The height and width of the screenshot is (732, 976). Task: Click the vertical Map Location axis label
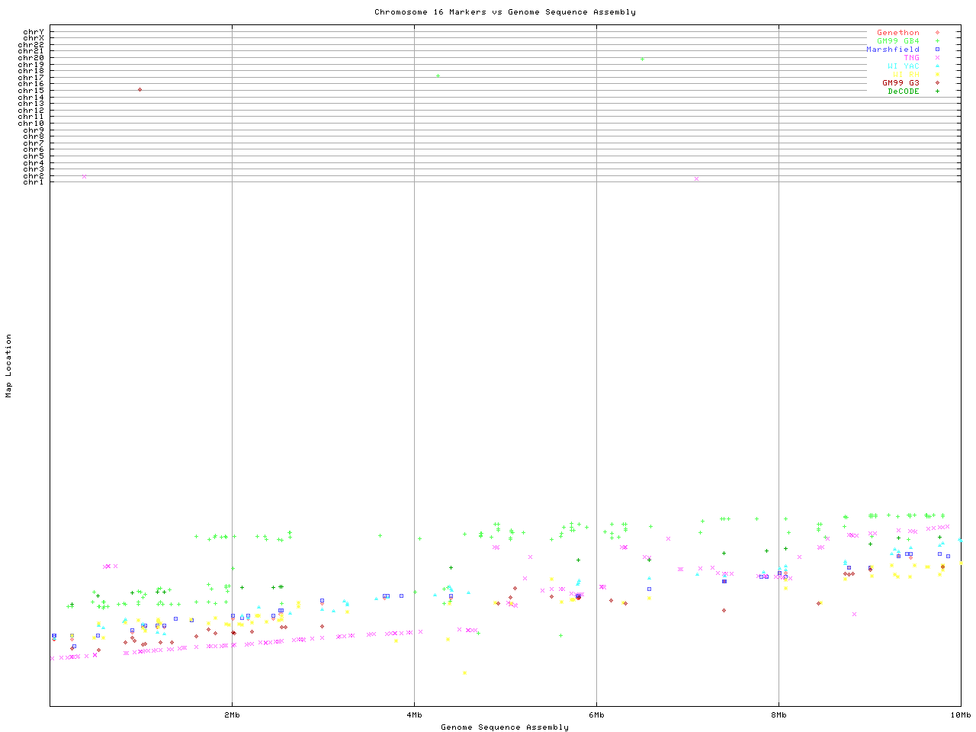point(9,366)
